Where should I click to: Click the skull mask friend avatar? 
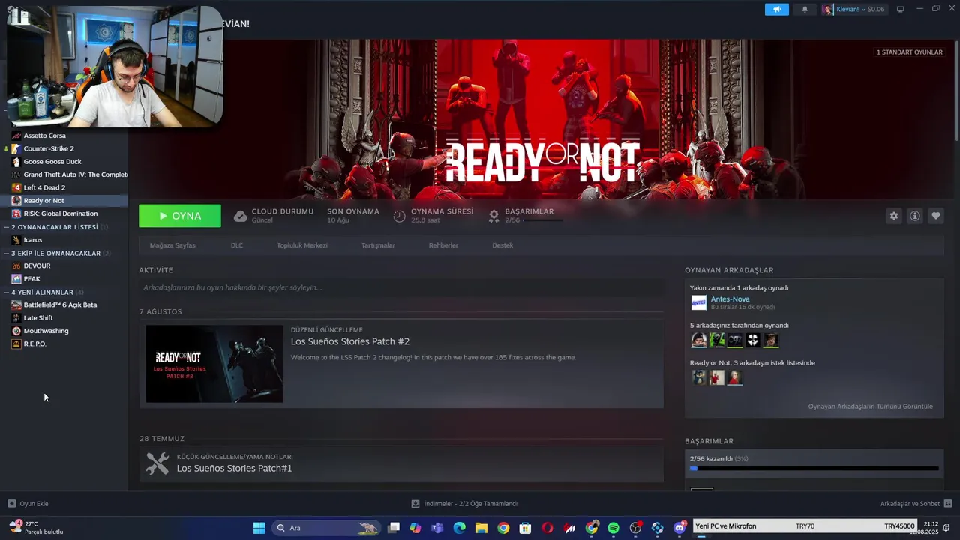click(753, 340)
